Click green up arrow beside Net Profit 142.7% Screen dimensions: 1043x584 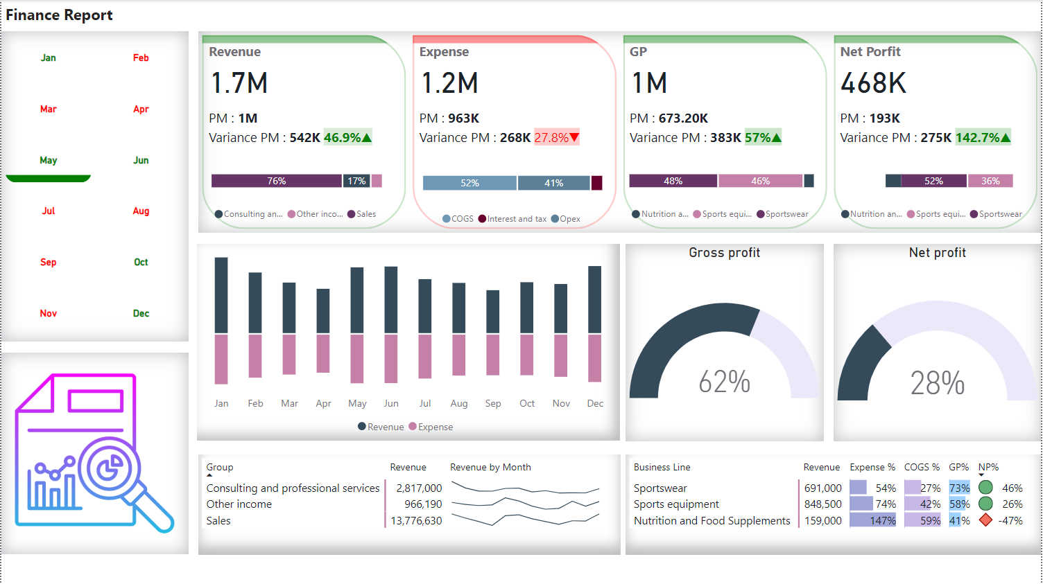click(x=1006, y=138)
